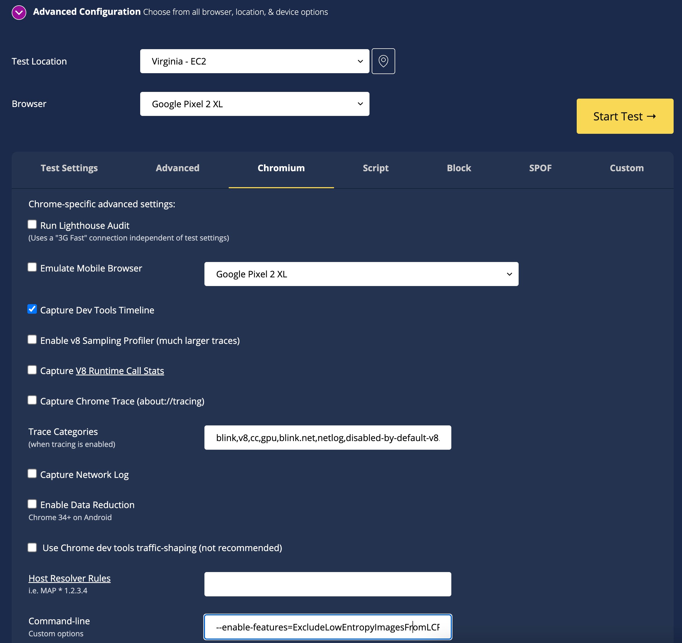The width and height of the screenshot is (682, 643).
Task: Check Emulate Mobile Browser option
Action: point(32,267)
